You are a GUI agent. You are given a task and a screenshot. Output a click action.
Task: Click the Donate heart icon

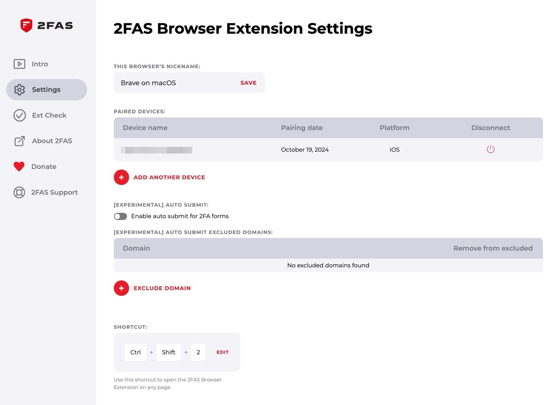click(19, 167)
